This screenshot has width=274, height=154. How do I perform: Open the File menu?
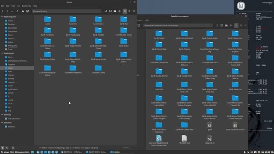[x=3, y=6]
